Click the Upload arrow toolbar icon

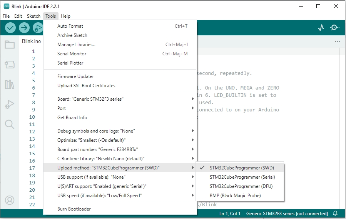[24, 28]
